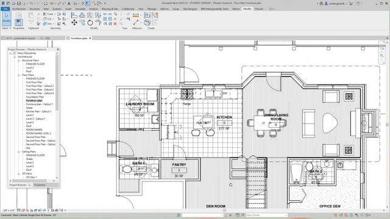Image resolution: width=390 pixels, height=219 pixels.
Task: Click the PANTRY room tag label
Action: coord(179,165)
